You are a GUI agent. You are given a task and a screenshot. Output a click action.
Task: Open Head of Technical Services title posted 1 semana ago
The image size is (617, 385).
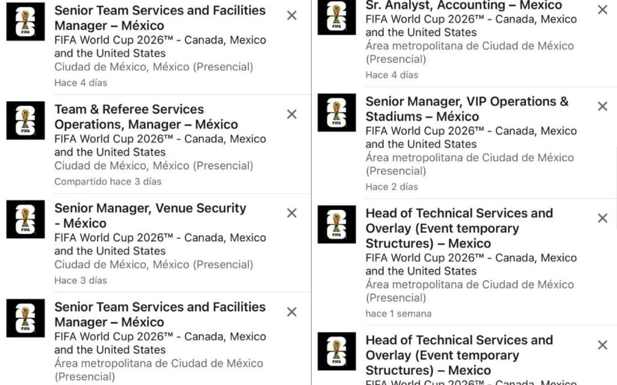pyautogui.click(x=459, y=228)
